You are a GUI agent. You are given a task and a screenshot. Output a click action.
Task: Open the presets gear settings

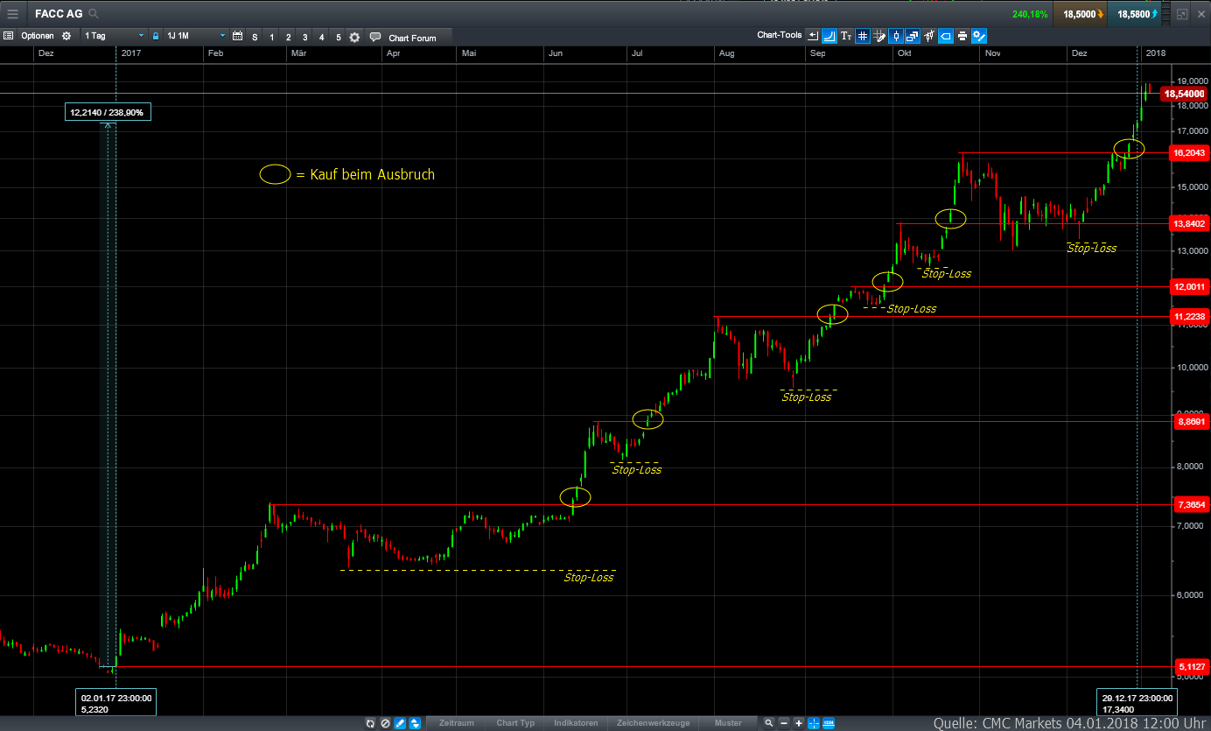coord(354,37)
